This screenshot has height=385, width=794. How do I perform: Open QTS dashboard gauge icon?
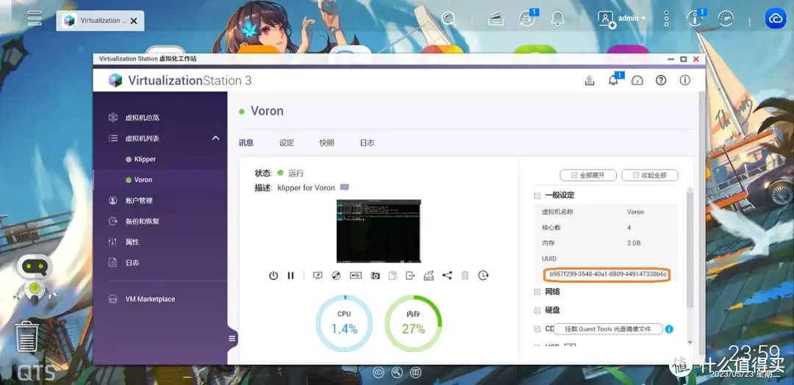726,18
